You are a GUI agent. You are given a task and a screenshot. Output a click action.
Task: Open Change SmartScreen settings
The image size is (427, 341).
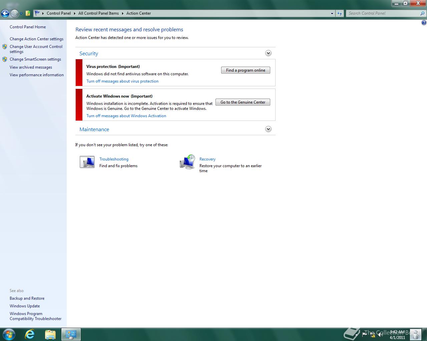click(35, 59)
